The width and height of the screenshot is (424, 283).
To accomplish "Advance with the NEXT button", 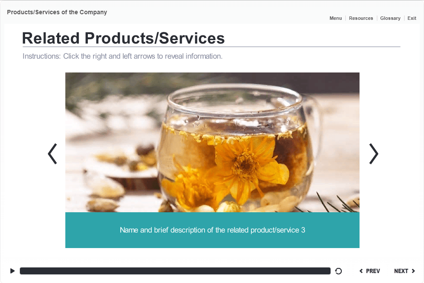I will pyautogui.click(x=404, y=271).
